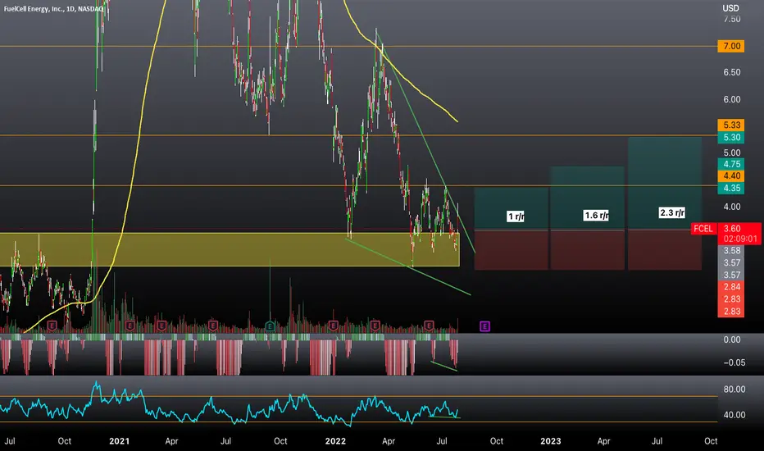This screenshot has height=451, width=764.
Task: Click the 1 r/r position label
Action: click(516, 216)
